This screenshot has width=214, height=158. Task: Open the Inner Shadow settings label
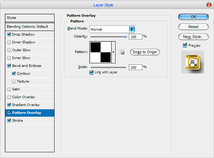pos(24,42)
